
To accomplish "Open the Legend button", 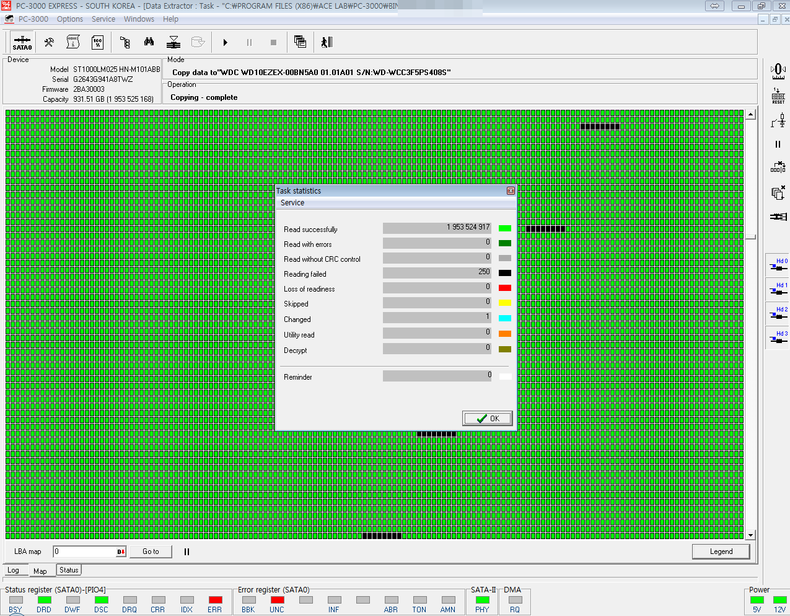I will 721,551.
